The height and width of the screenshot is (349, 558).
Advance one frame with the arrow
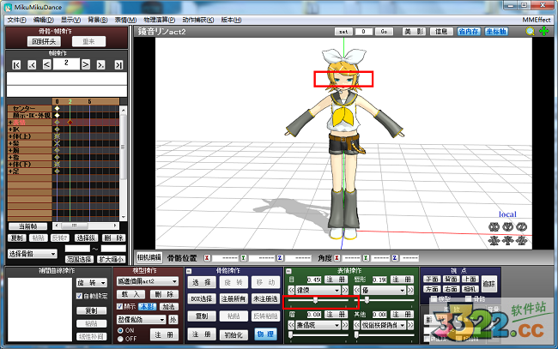pyautogui.click(x=86, y=64)
